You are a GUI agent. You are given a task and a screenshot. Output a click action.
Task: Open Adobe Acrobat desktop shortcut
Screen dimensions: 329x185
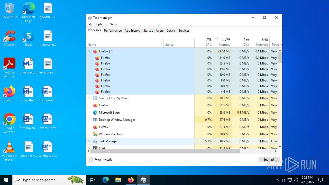pos(10,68)
